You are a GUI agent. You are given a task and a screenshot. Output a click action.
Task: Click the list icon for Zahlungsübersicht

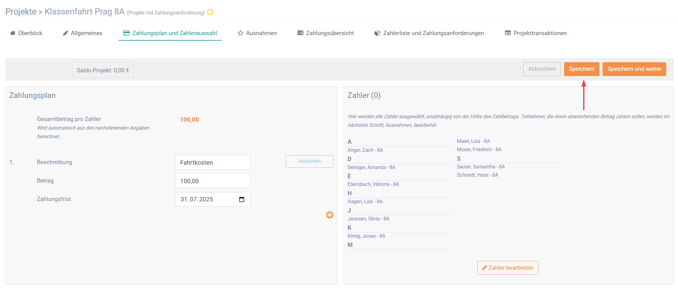click(x=300, y=33)
